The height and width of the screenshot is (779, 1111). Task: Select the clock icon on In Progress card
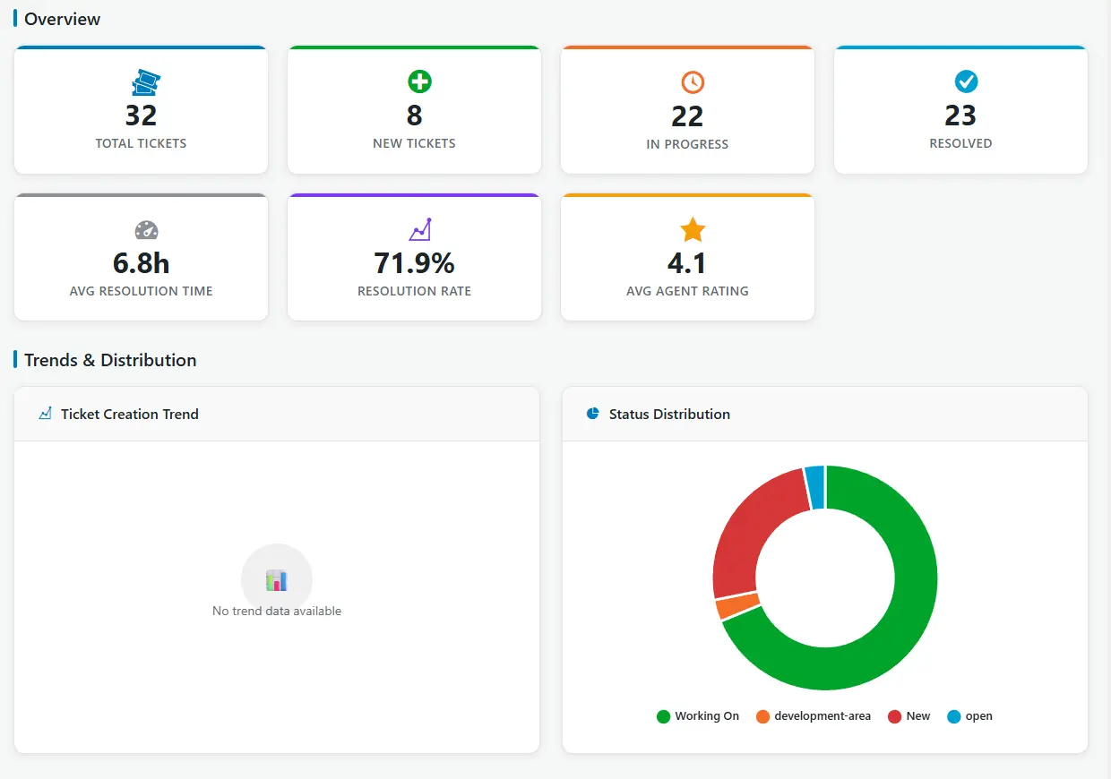(x=692, y=81)
